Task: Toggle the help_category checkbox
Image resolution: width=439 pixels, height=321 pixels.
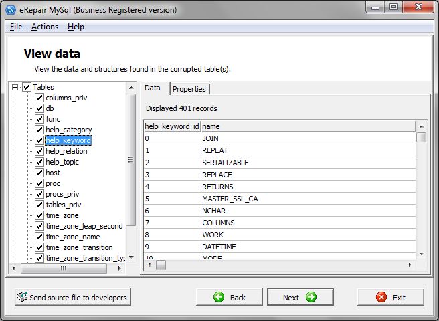Action: coord(39,130)
